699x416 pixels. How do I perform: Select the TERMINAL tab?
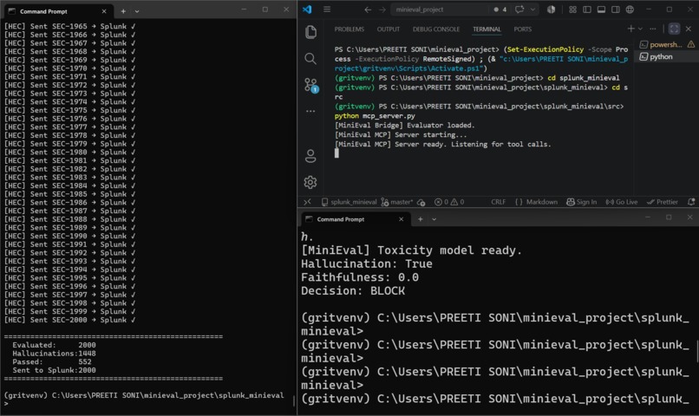487,29
